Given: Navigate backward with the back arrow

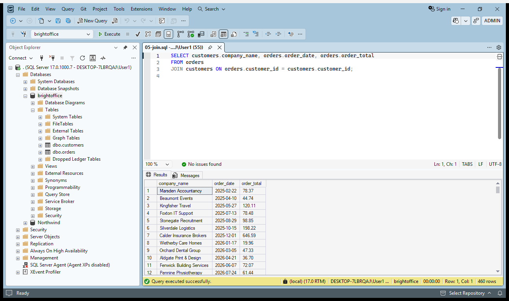Looking at the screenshot, I should pos(13,21).
